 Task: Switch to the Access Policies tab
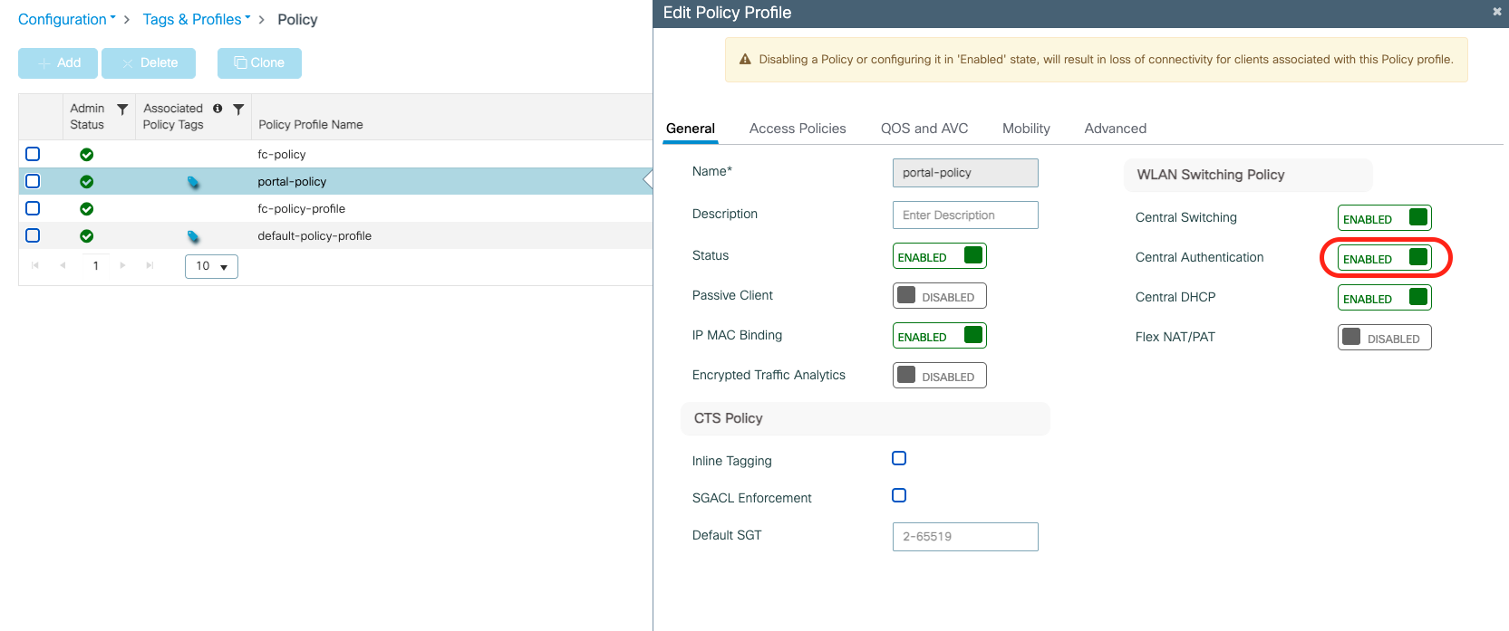798,129
